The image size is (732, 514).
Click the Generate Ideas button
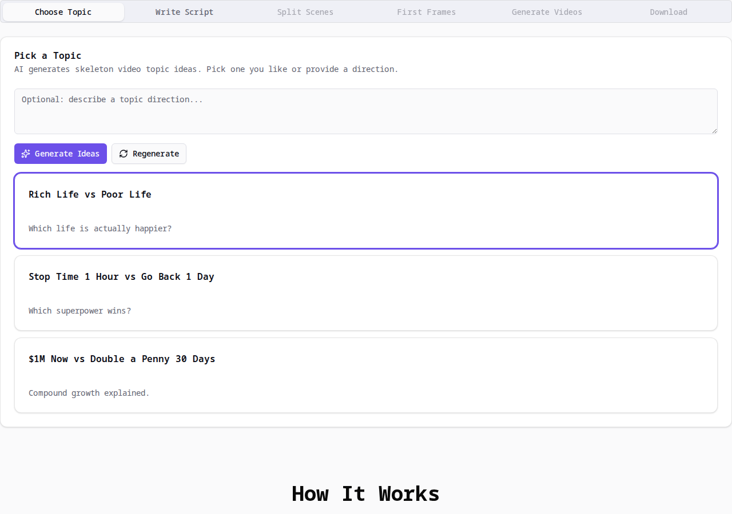[61, 154]
